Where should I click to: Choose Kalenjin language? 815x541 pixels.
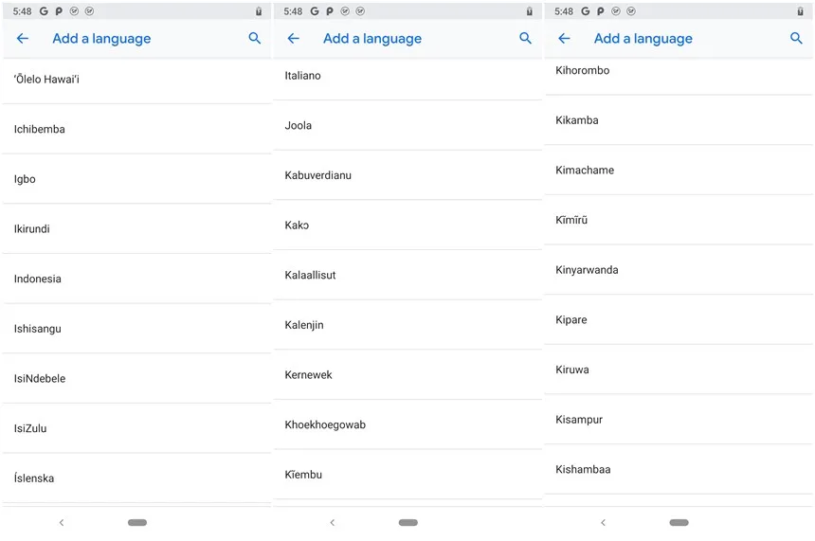(408, 325)
